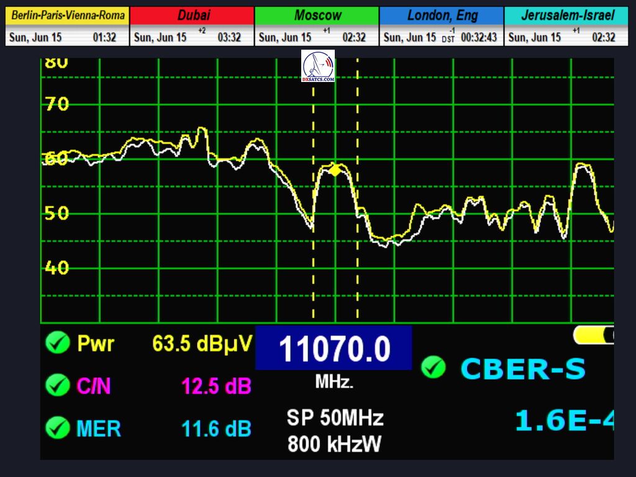Select the Dubai clock tab

192,16
